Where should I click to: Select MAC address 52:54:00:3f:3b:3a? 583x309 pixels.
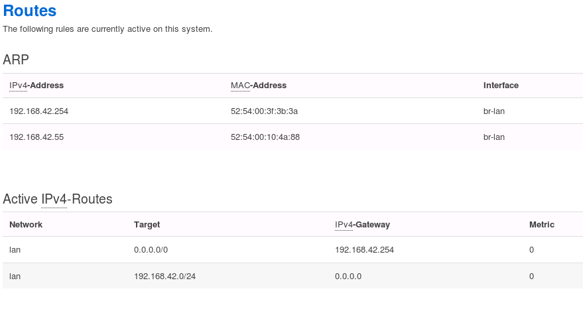(264, 111)
